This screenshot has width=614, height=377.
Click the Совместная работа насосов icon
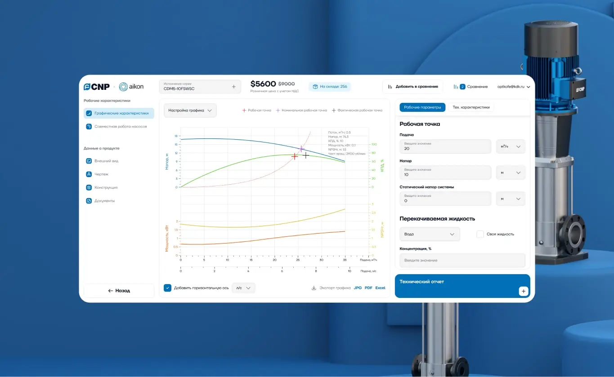89,127
